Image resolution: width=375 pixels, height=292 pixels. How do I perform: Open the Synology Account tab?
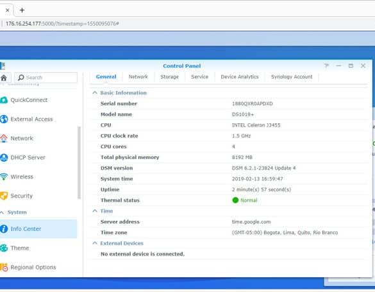pos(292,76)
